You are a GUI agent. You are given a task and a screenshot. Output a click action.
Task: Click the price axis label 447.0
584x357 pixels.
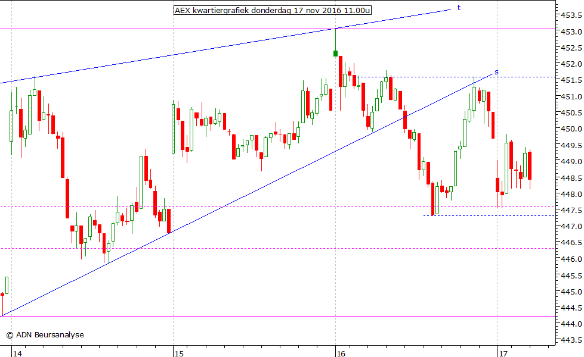(x=571, y=226)
